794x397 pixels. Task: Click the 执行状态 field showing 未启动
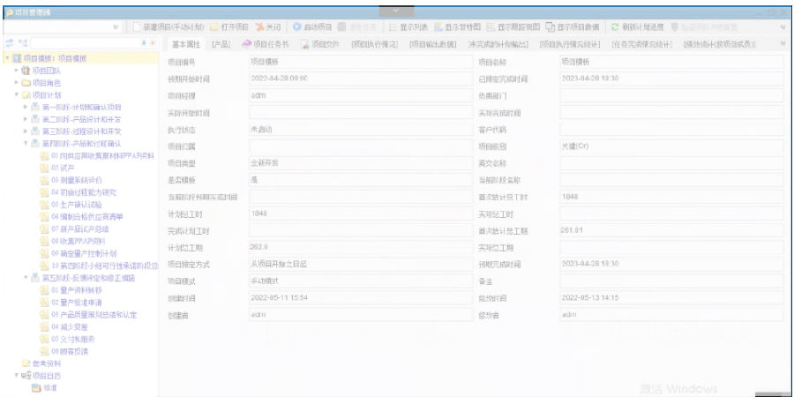pos(361,130)
